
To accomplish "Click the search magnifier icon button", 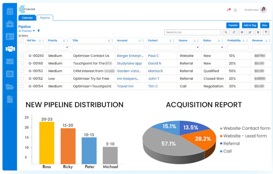I will 226,32.
